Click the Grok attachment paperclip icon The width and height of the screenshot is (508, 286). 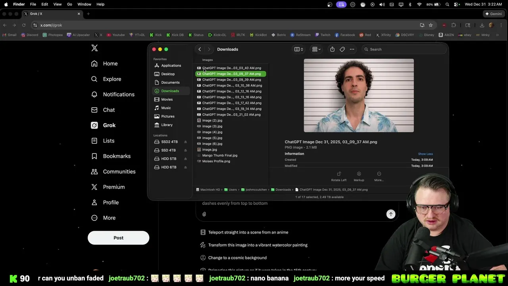click(204, 214)
